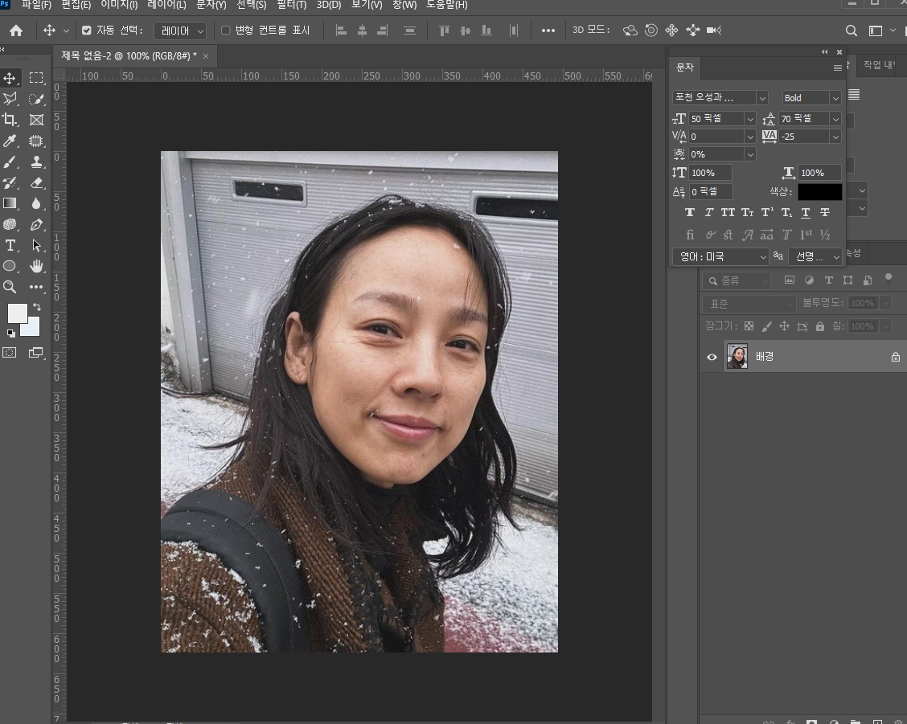Click the foreground color swatch
Viewport: 907px width, 724px height.
pyautogui.click(x=18, y=313)
